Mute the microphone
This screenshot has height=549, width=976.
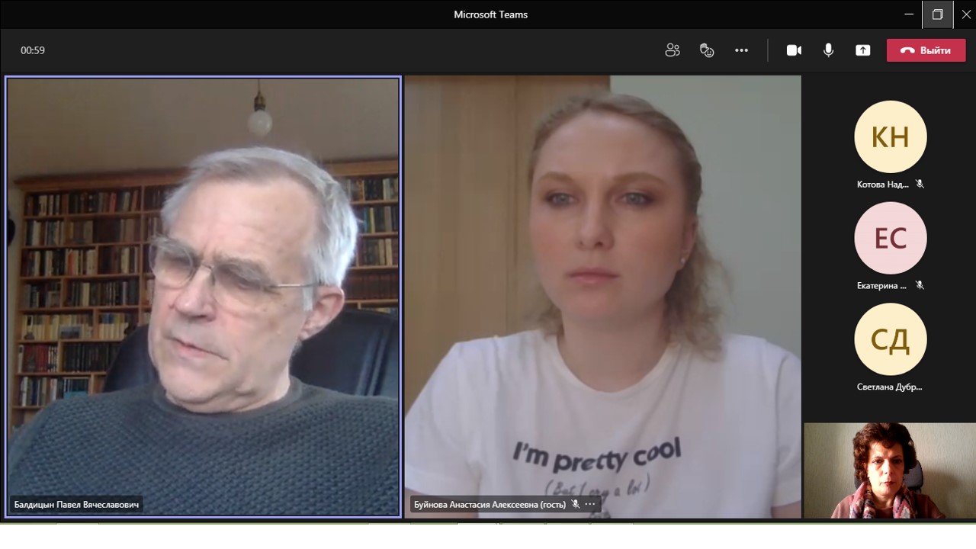(828, 50)
